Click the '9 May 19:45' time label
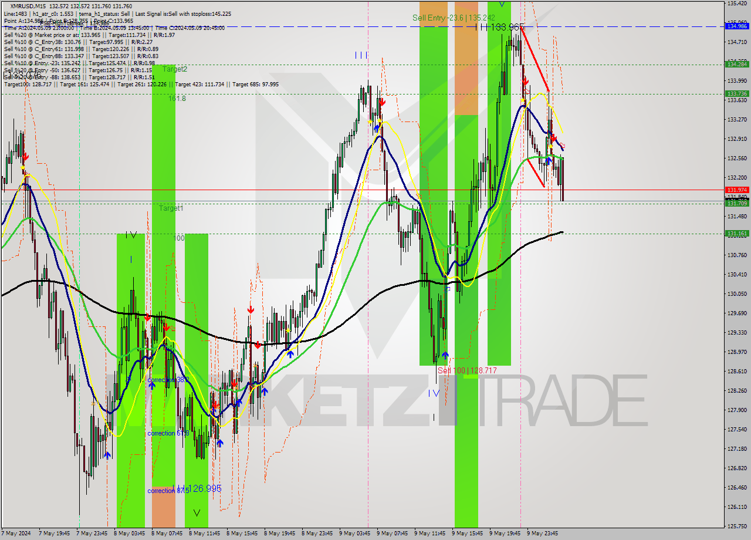 (505, 534)
